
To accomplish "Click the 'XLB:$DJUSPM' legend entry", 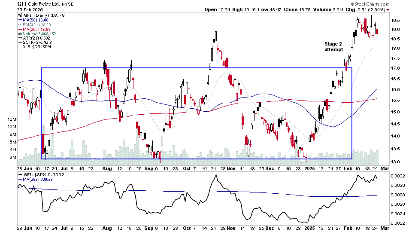I will (37, 46).
